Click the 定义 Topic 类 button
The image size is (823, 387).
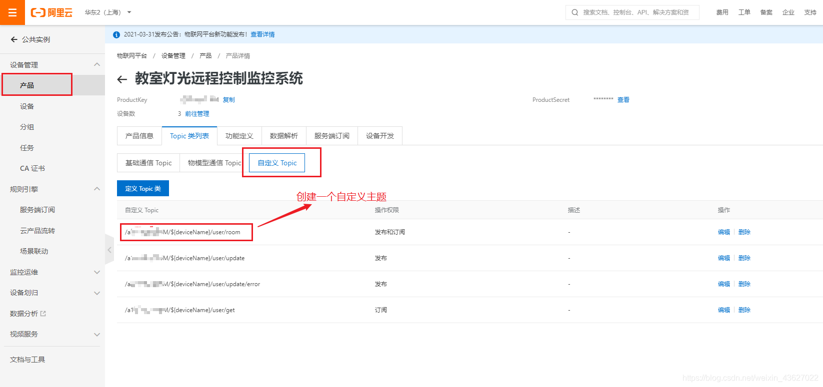pos(143,189)
